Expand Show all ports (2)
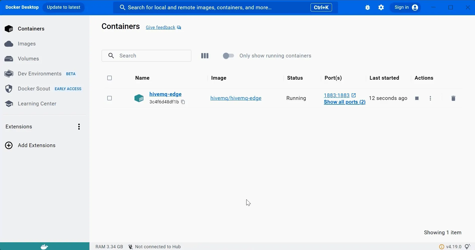The height and width of the screenshot is (250, 475). point(344,102)
